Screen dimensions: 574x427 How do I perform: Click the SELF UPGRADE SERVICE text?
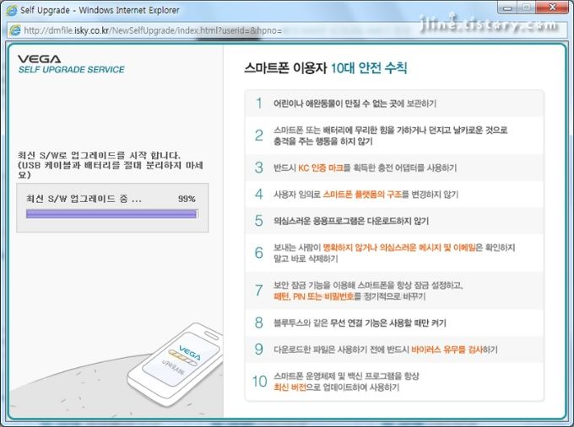(72, 69)
